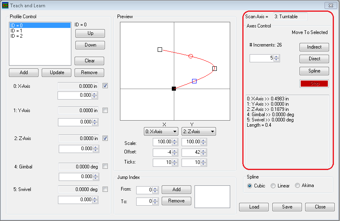Select ID = 2 in profile list

pos(17,36)
